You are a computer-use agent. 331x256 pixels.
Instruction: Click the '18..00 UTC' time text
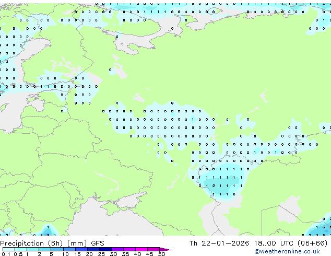coord(274,243)
